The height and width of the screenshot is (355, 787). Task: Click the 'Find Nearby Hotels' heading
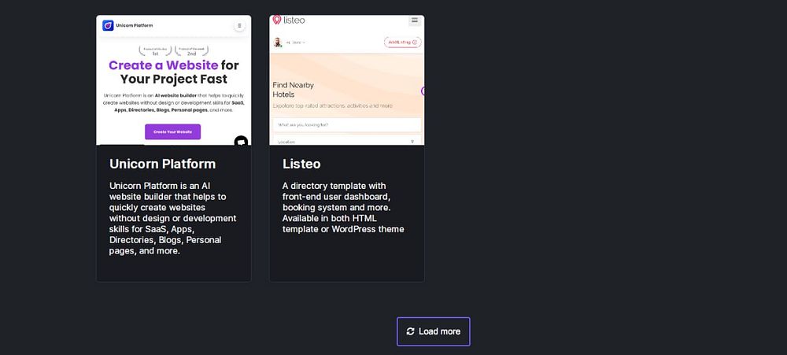pyautogui.click(x=293, y=90)
